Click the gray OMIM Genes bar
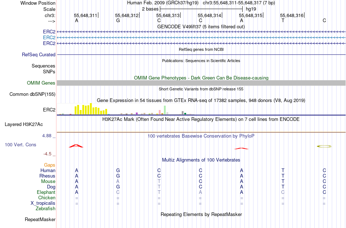Screen dimensions: 346x228 tap(201, 83)
